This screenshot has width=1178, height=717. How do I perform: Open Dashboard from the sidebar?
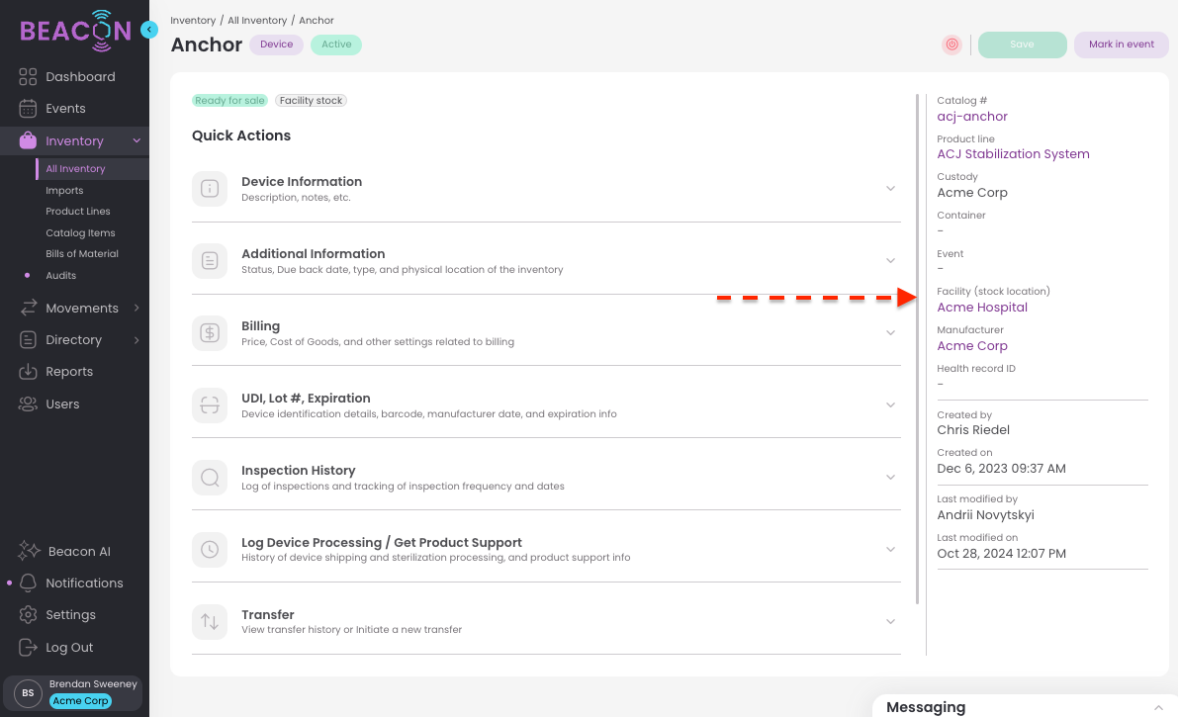tap(80, 77)
